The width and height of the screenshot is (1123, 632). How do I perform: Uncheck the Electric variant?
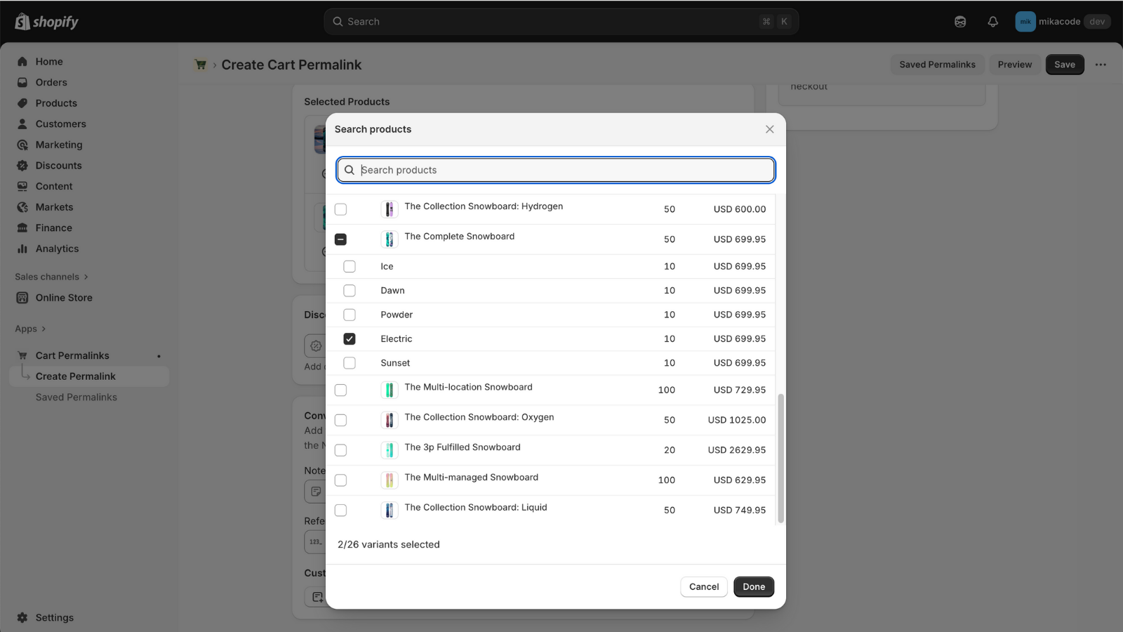pyautogui.click(x=350, y=338)
